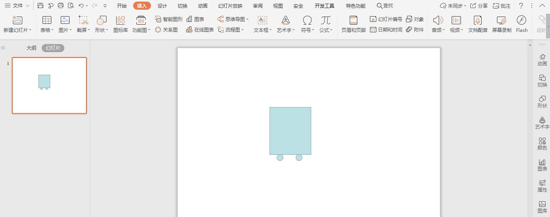Open the File (文件) menu dropdown
Screen dimensions: 550x217
click(x=17, y=6)
